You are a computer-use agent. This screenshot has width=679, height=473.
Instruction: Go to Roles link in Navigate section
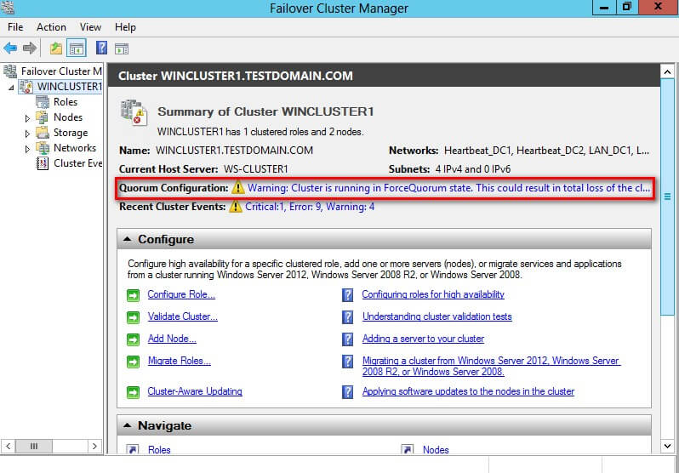[159, 450]
